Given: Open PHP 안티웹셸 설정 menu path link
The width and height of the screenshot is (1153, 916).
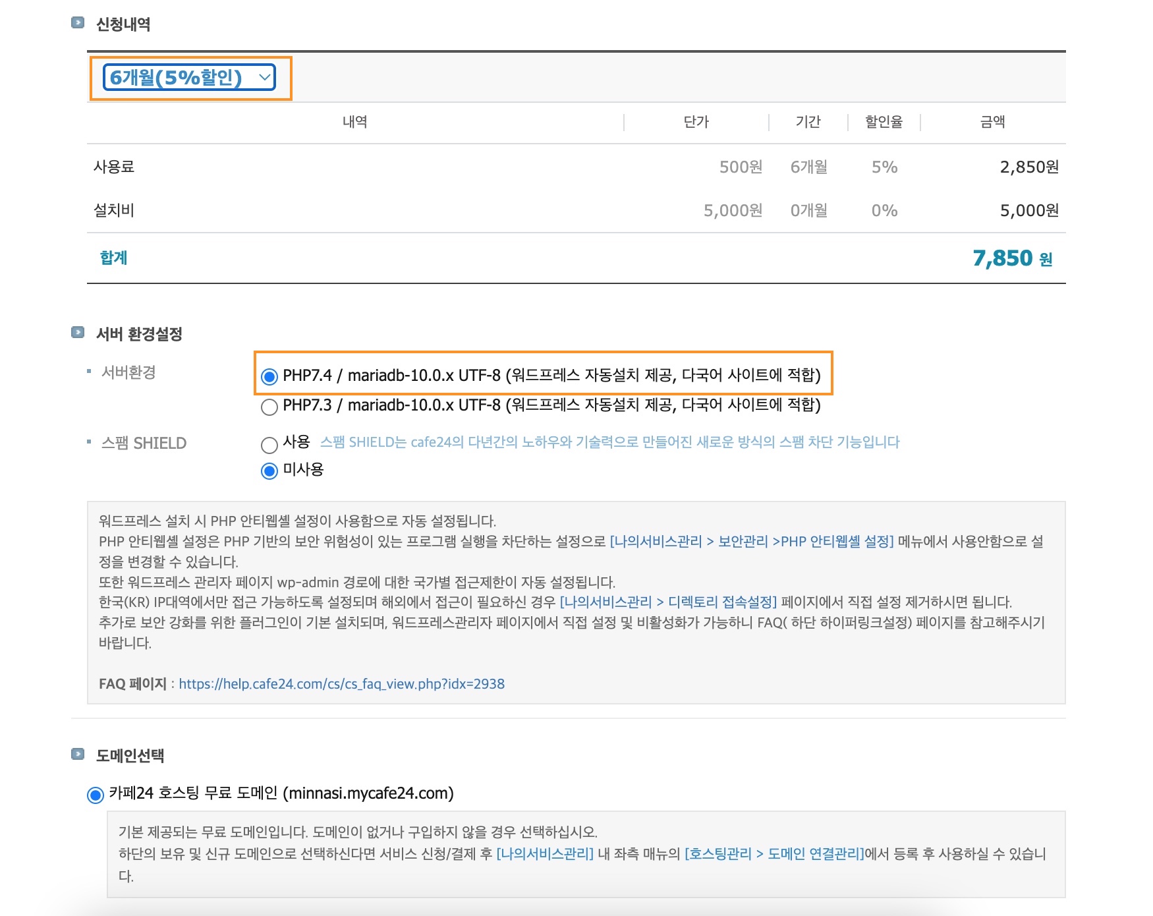Looking at the screenshot, I should [x=752, y=542].
